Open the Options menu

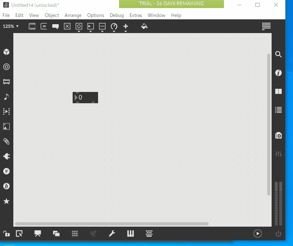tap(96, 15)
